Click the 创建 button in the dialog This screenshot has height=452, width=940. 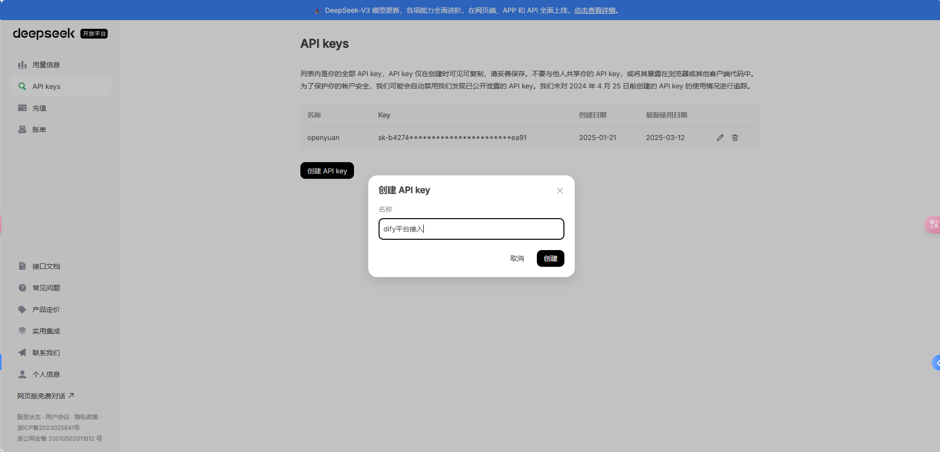(550, 258)
